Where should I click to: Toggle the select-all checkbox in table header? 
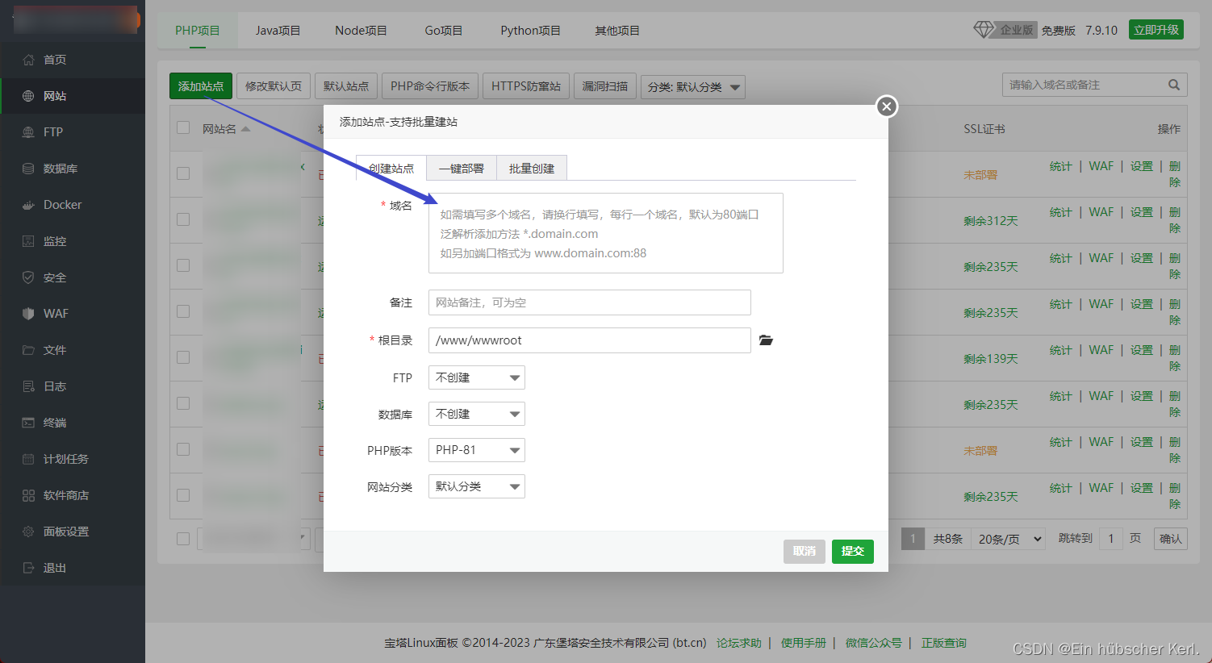[x=183, y=127]
